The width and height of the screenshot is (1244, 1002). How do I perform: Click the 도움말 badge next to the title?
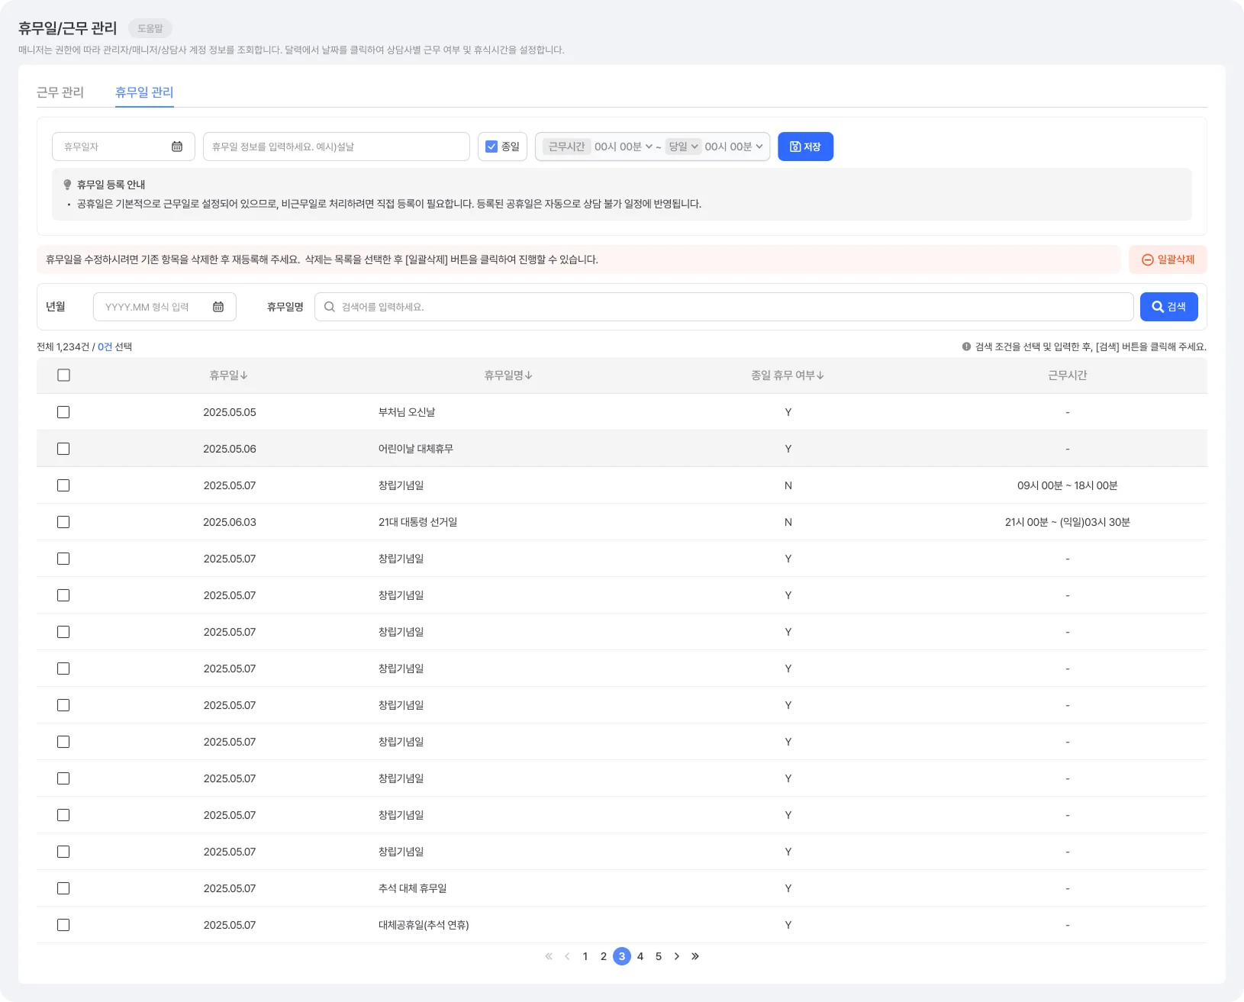[x=150, y=28]
